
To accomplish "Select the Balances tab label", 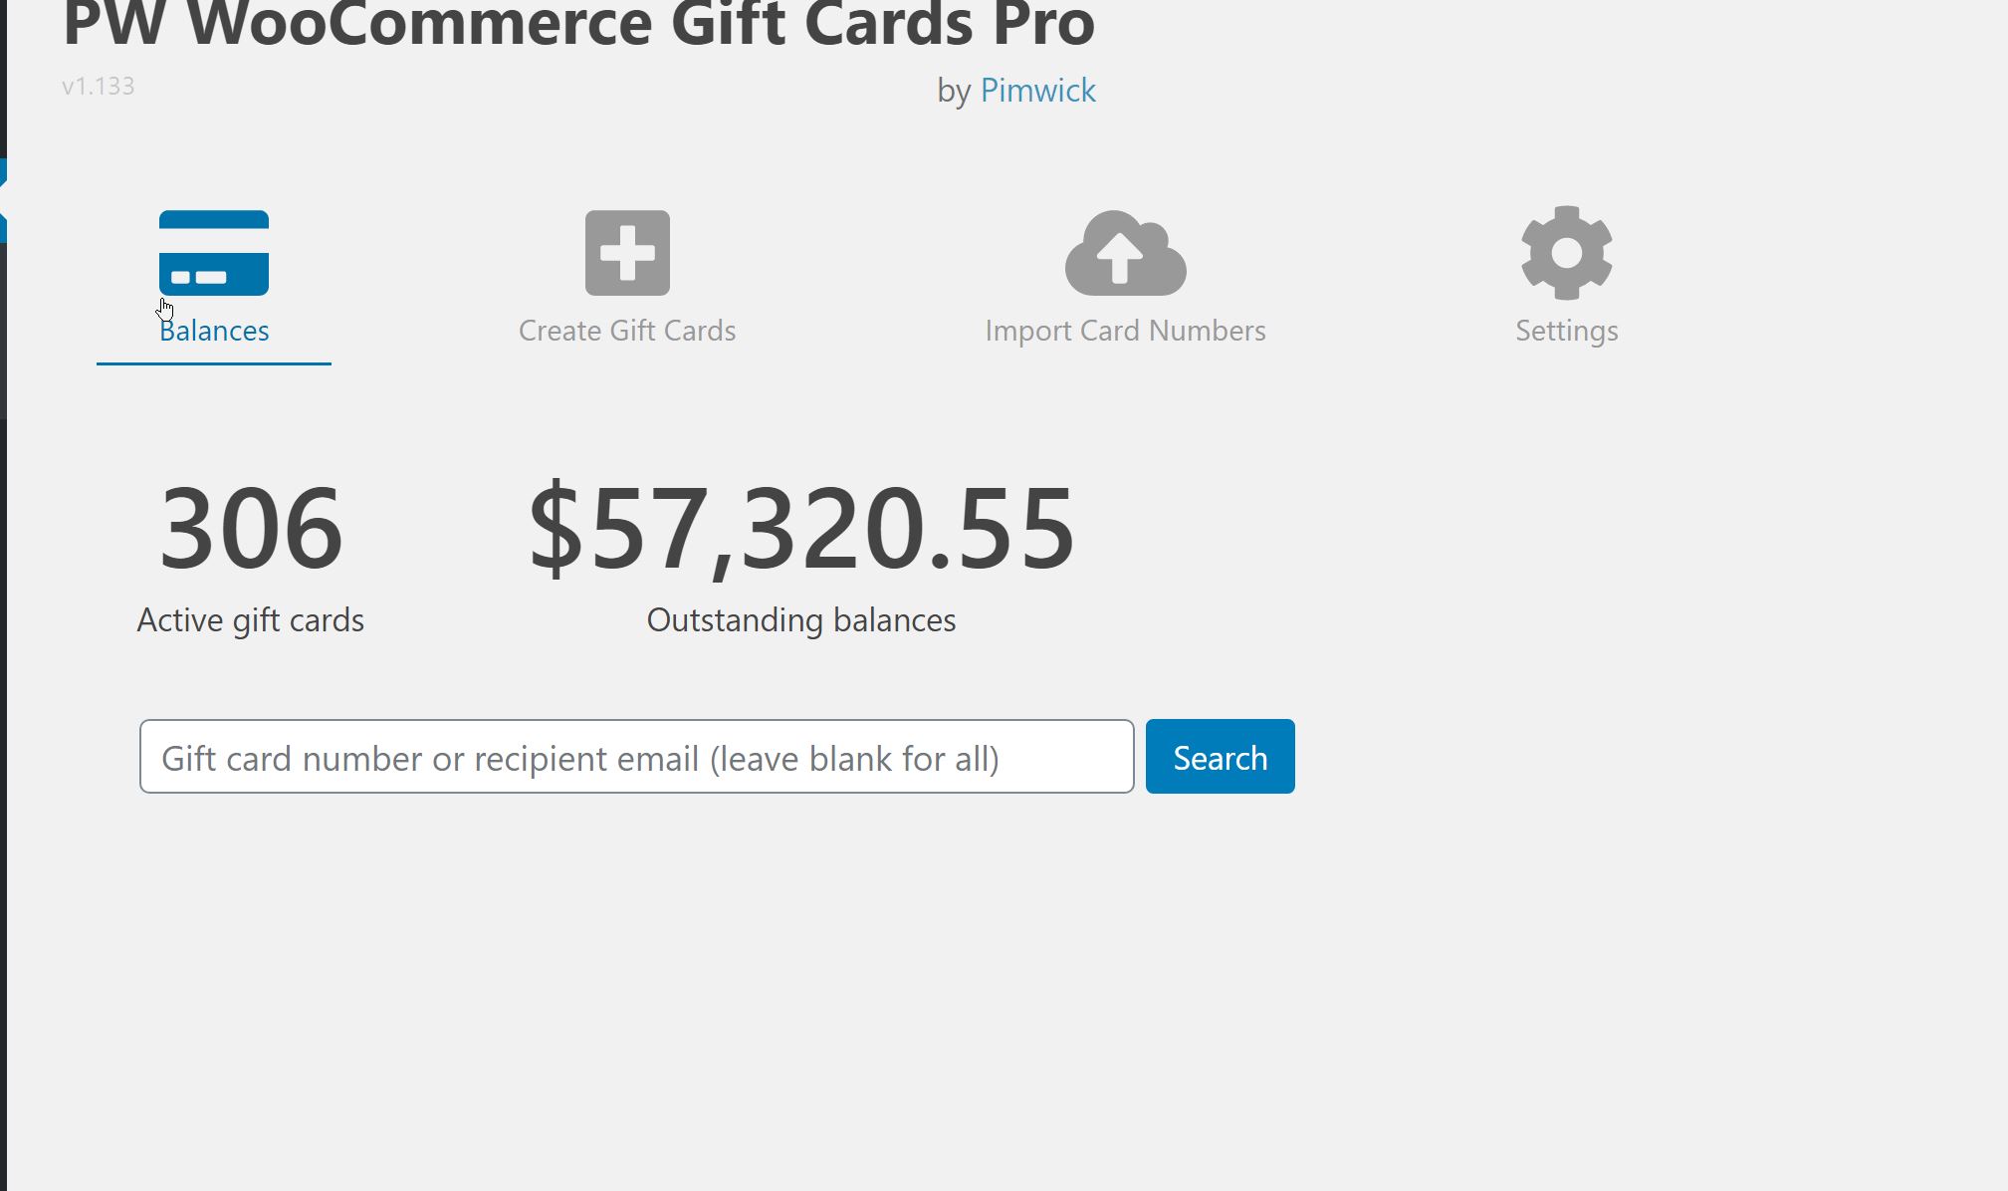I will pyautogui.click(x=214, y=331).
